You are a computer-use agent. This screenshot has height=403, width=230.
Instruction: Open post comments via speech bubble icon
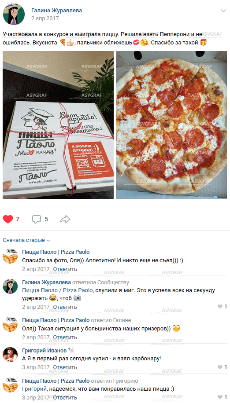pos(36,219)
